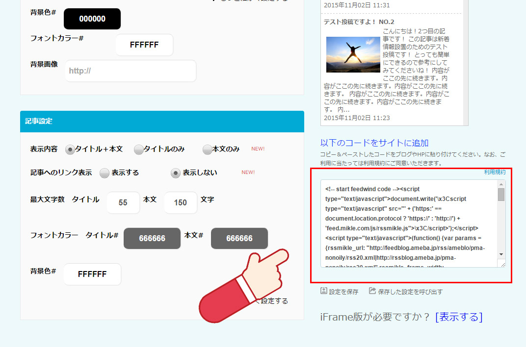Click the 設定を保存 save icon
This screenshot has height=347, width=526.
click(324, 291)
